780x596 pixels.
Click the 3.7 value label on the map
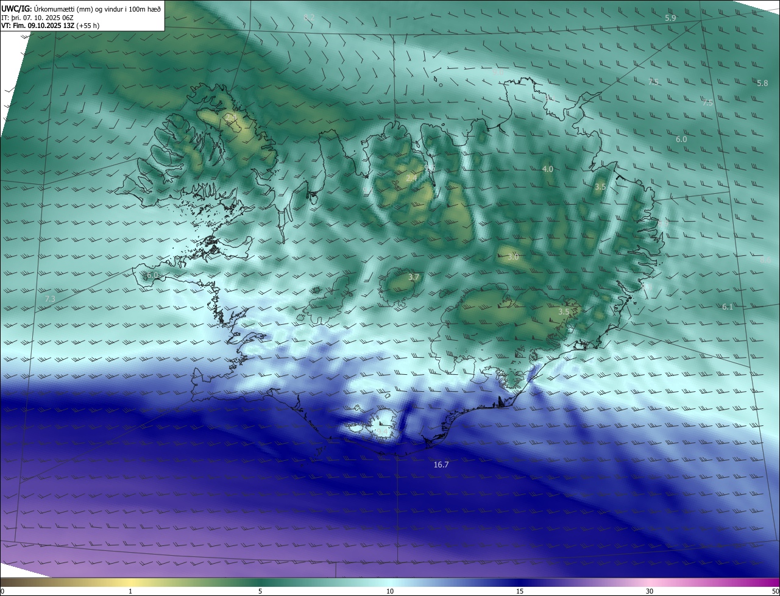(414, 277)
